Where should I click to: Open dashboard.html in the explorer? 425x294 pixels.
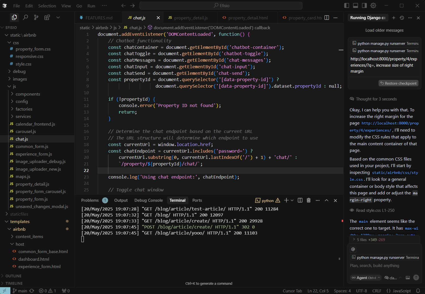point(34,259)
